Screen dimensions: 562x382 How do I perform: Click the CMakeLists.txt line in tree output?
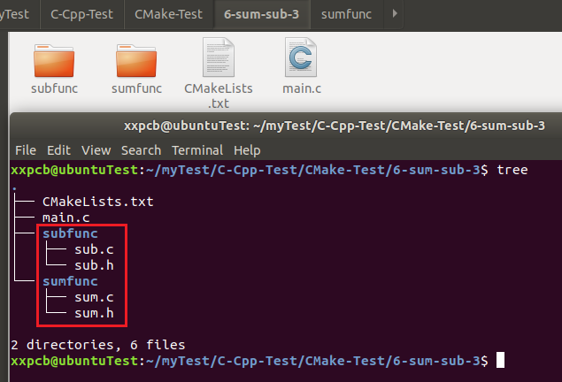97,202
